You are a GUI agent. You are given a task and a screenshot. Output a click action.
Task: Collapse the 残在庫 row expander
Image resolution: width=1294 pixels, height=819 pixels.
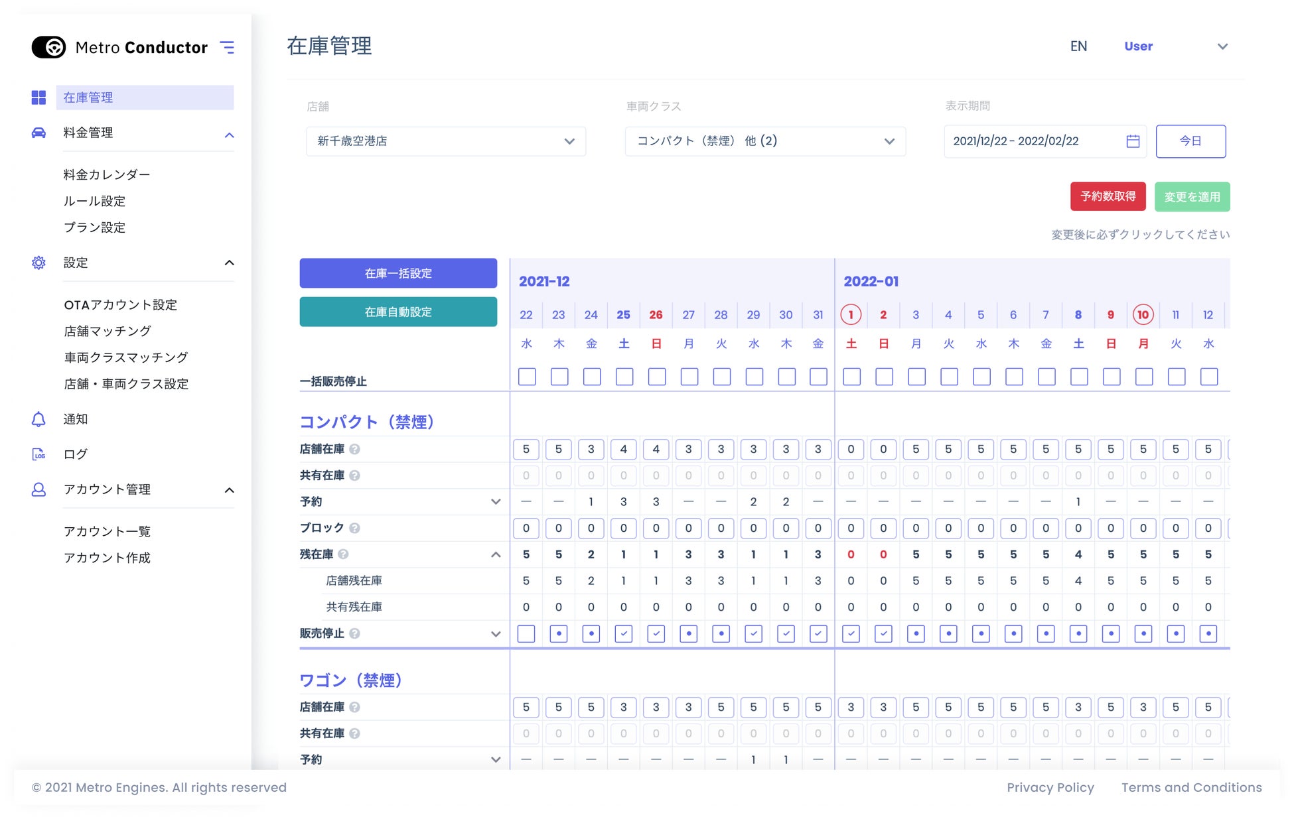coord(496,554)
